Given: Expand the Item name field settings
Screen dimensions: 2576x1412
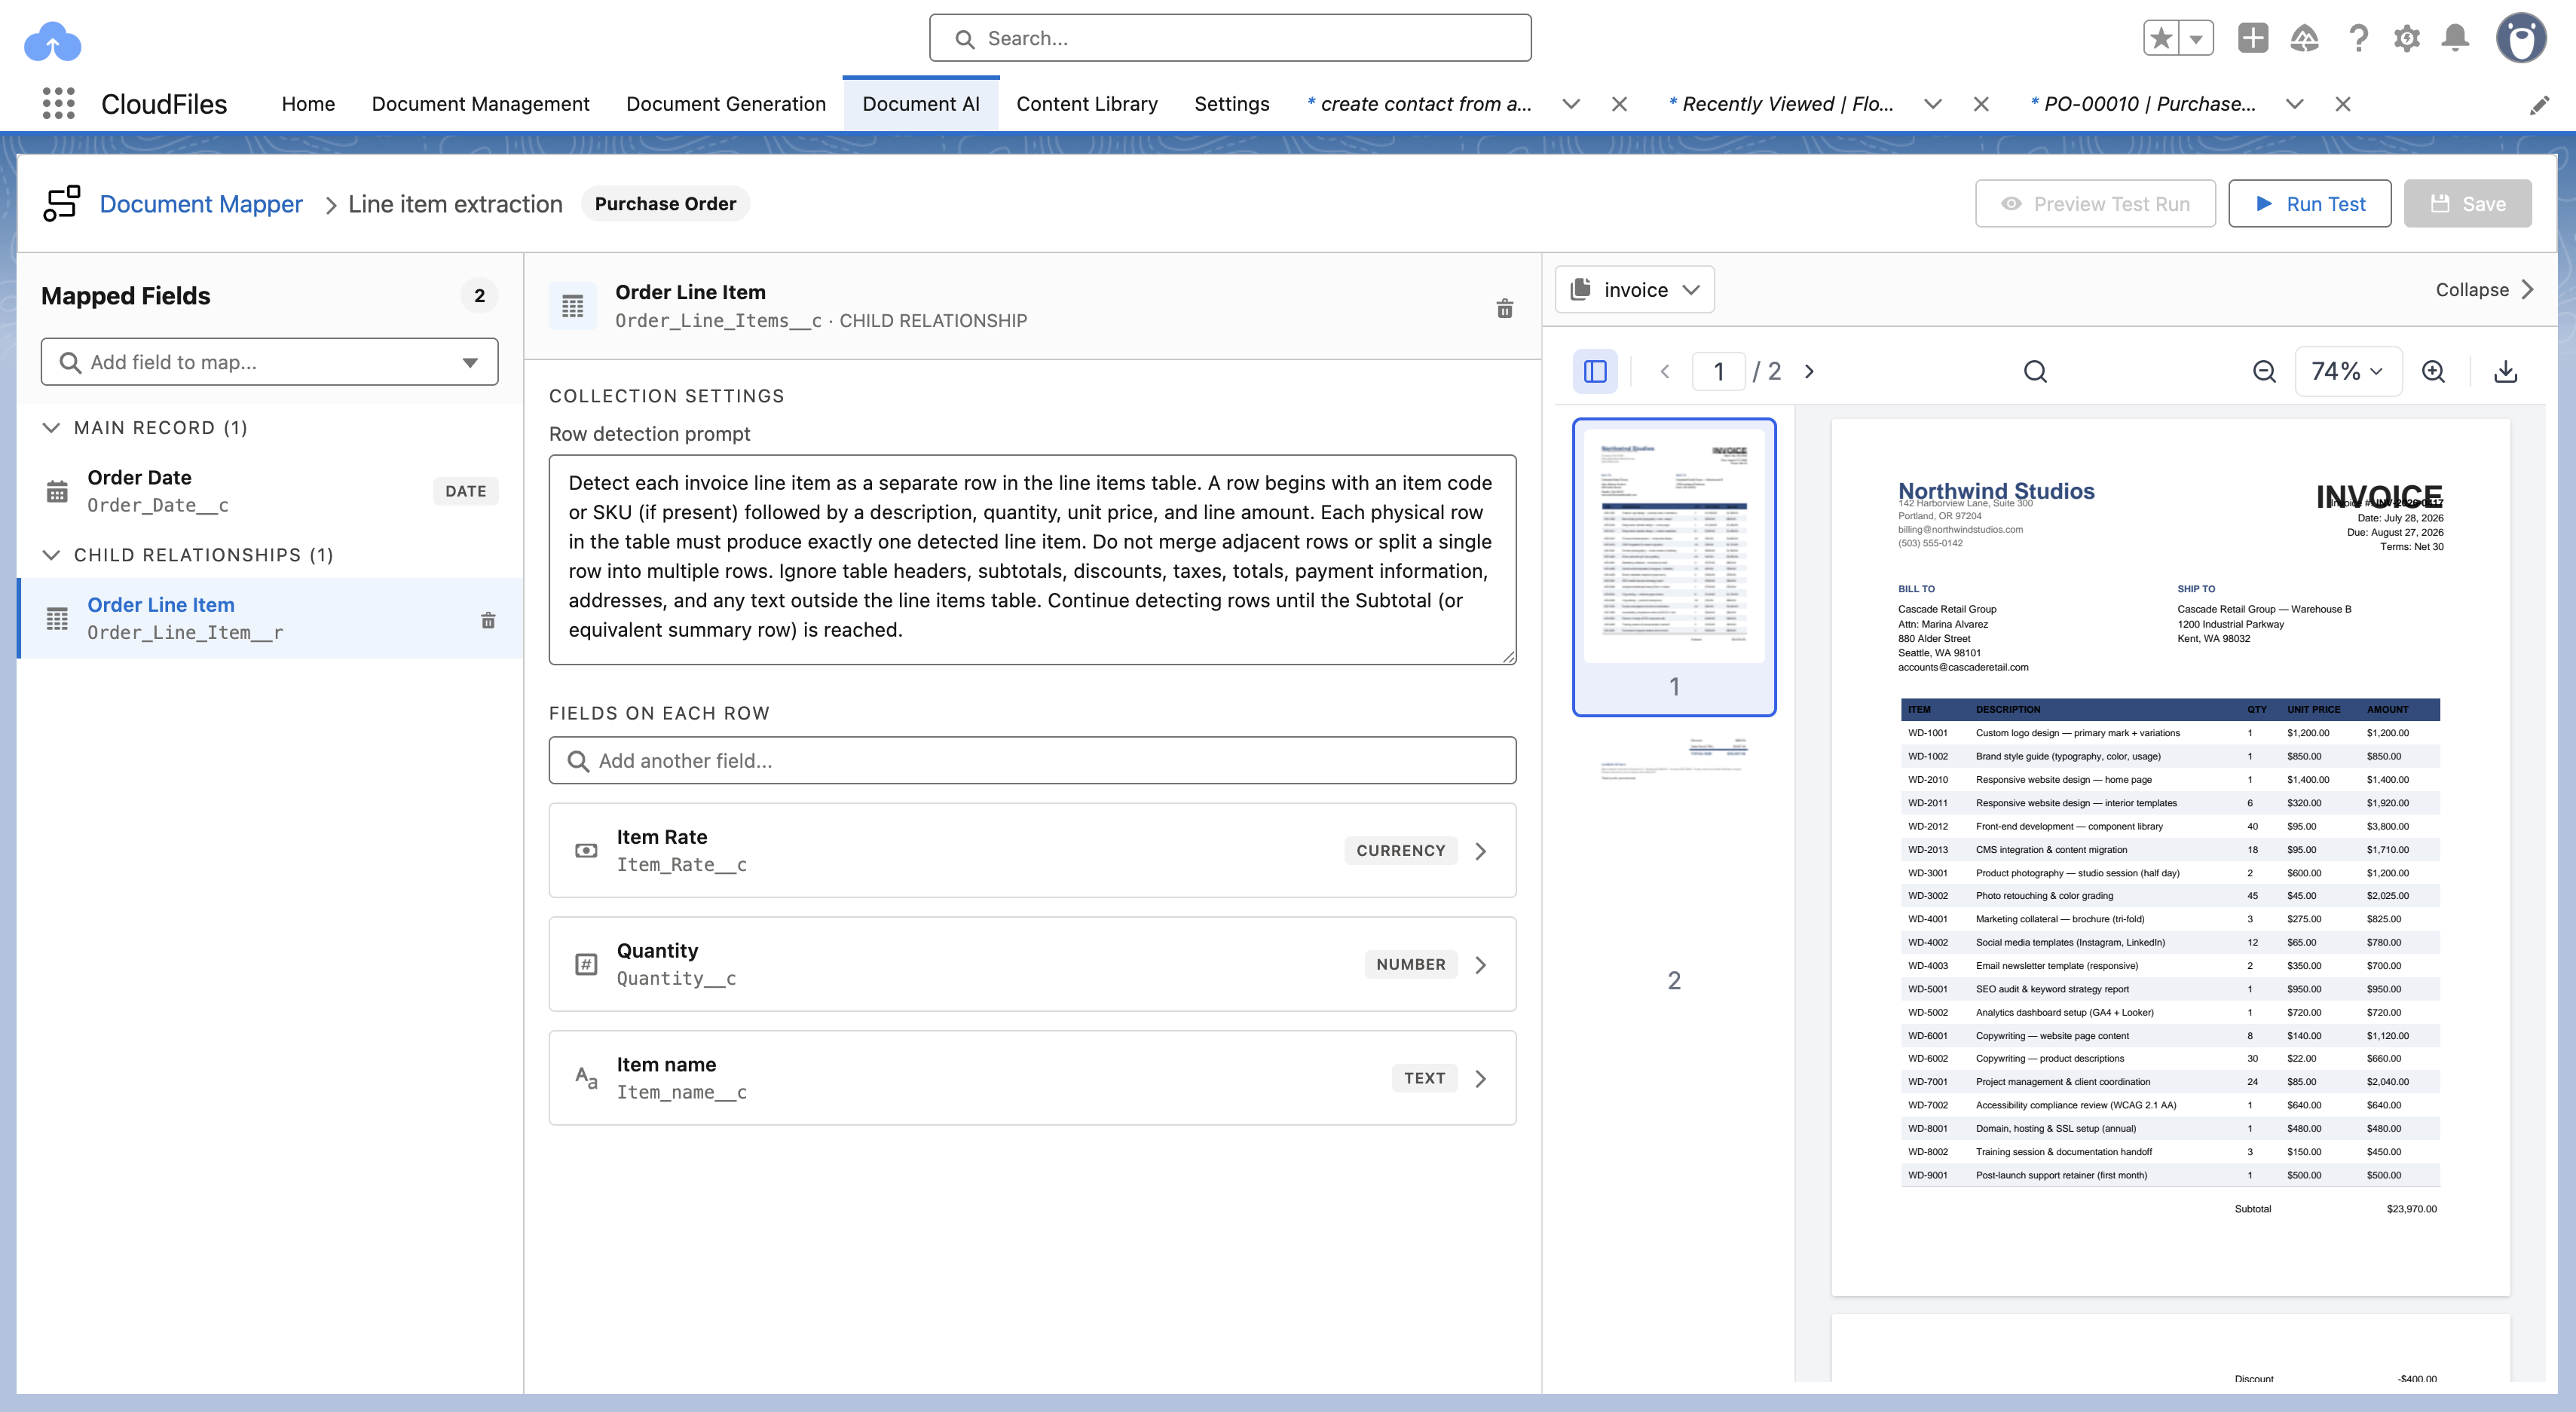Looking at the screenshot, I should [x=1481, y=1078].
